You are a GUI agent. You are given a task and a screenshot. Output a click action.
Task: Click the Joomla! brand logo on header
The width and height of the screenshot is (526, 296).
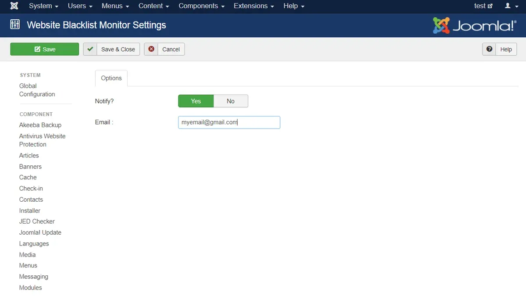coord(475,25)
